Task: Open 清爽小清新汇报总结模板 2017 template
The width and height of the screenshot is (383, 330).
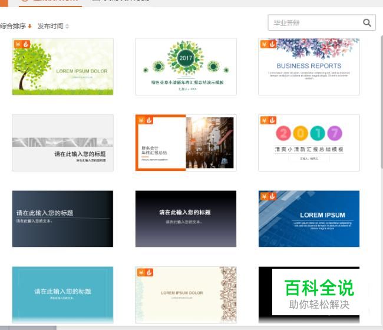Action: (x=309, y=143)
